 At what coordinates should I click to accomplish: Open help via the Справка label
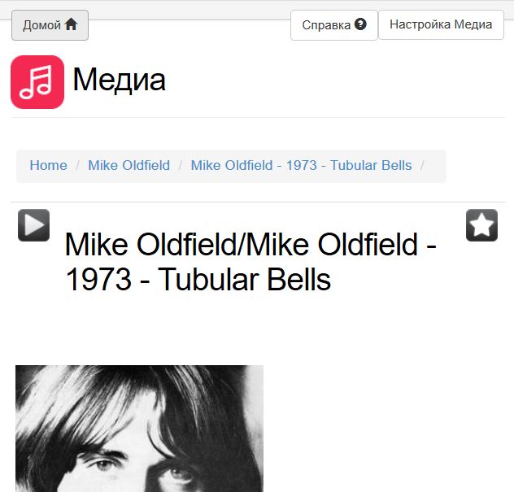325,25
